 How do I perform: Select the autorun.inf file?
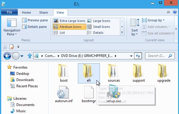pyautogui.click(x=64, y=94)
